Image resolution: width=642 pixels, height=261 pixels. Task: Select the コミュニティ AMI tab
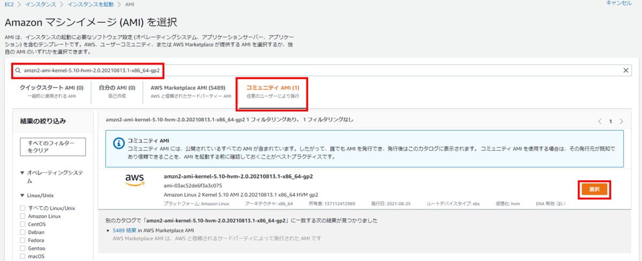[272, 91]
